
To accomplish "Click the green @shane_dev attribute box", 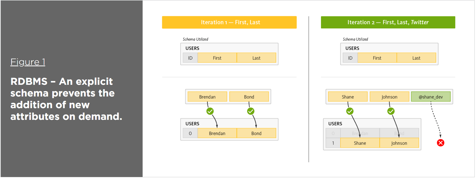I will [431, 97].
